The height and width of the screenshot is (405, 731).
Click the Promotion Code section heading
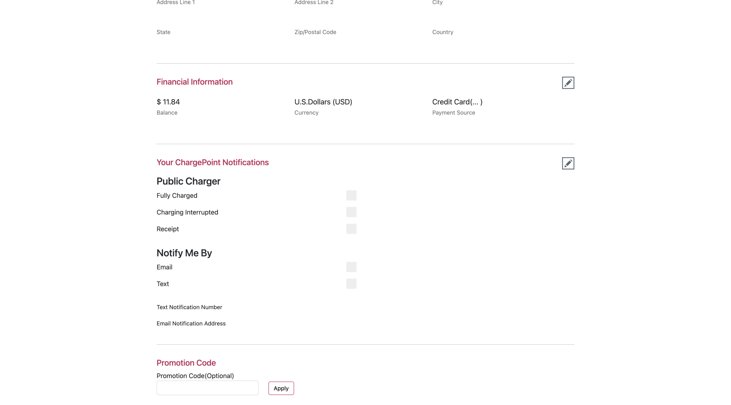tap(186, 363)
